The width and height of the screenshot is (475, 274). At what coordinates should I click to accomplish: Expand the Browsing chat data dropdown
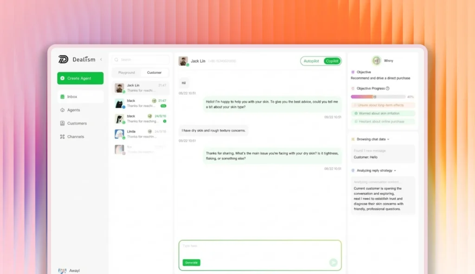(388, 139)
